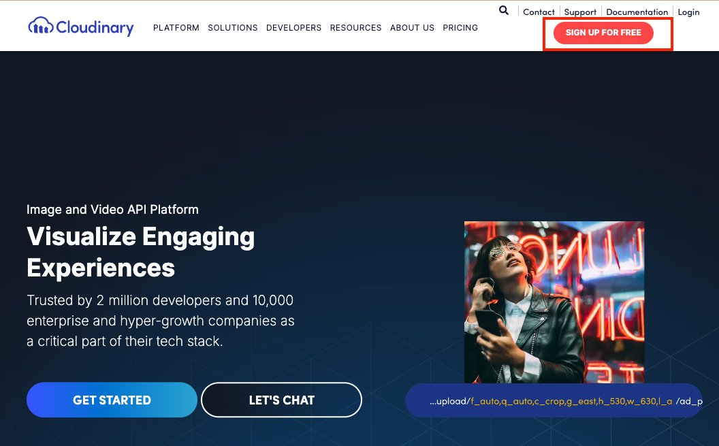Image resolution: width=719 pixels, height=446 pixels.
Task: Click the Let's Chat button
Action: pyautogui.click(x=281, y=400)
